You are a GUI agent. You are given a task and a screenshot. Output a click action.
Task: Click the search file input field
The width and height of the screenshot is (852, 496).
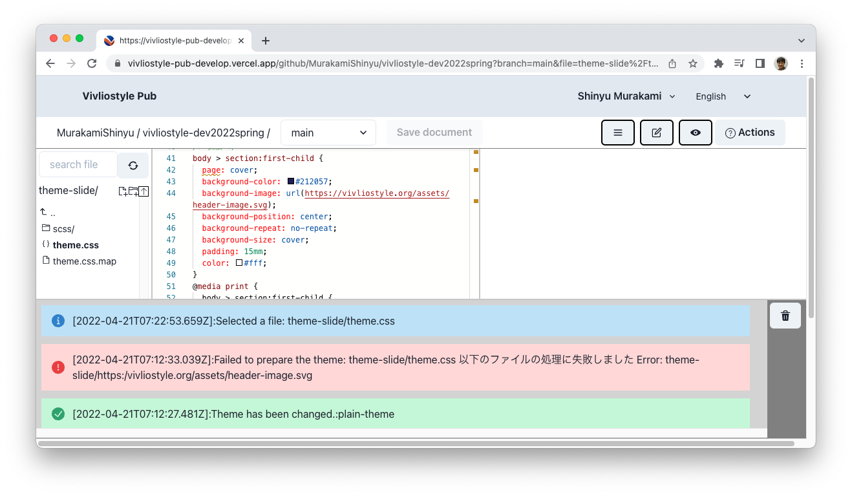click(x=77, y=164)
